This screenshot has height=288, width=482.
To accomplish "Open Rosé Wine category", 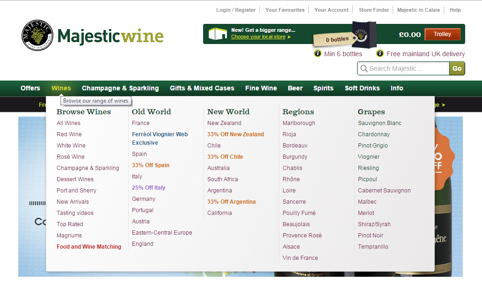I will pos(70,157).
